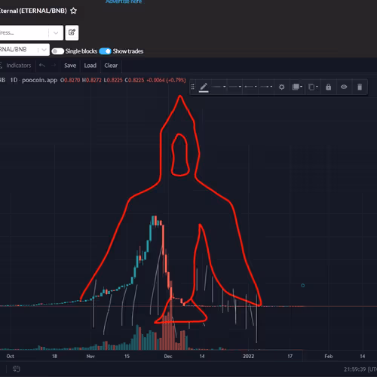The image size is (377, 377).
Task: Hide drawing using the eye icon
Action: (x=344, y=87)
